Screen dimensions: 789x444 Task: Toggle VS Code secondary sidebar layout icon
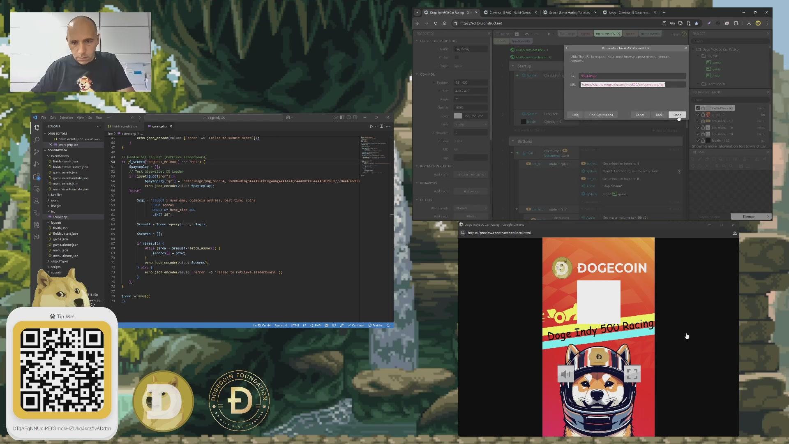355,118
